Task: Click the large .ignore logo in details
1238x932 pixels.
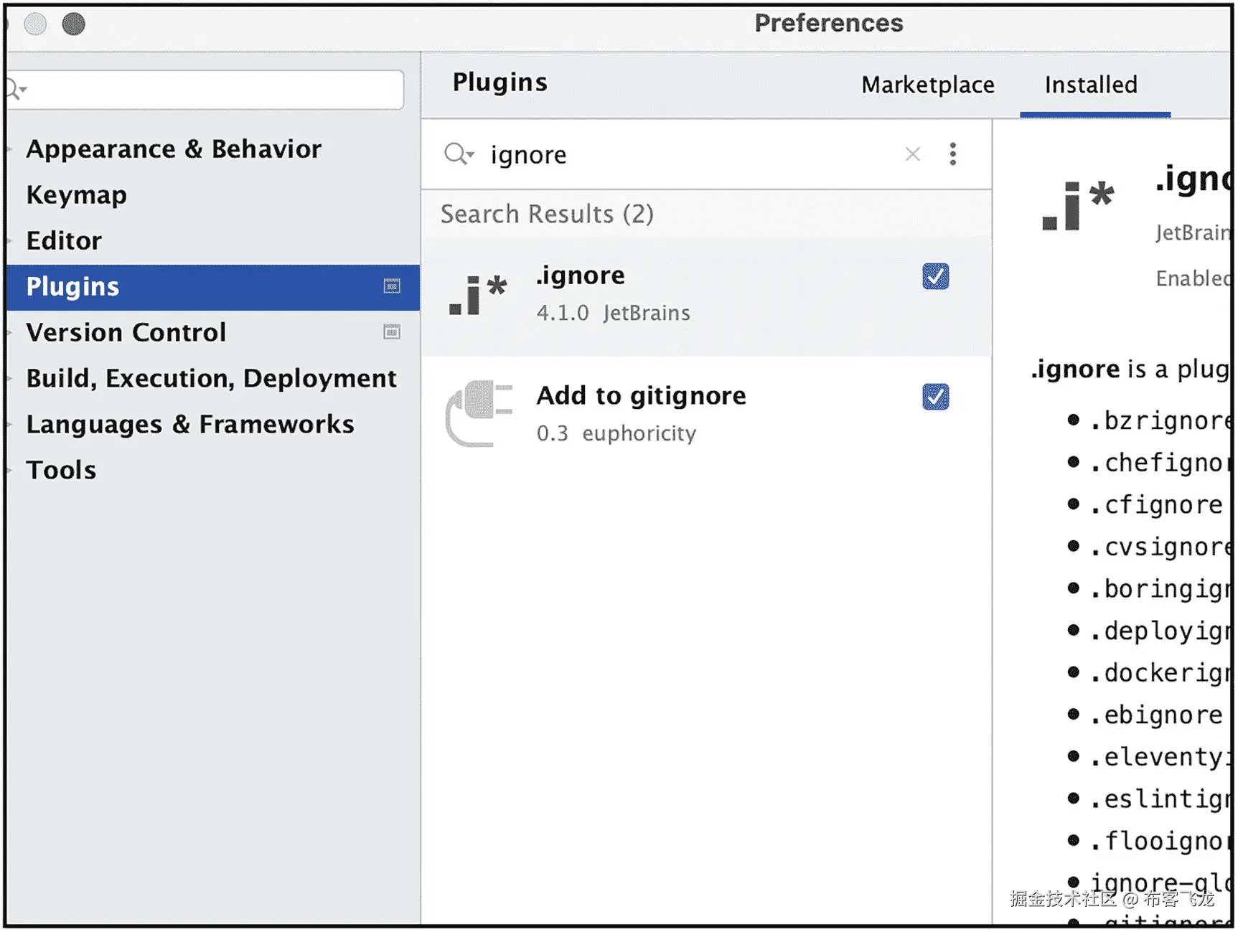Action: tap(1077, 206)
